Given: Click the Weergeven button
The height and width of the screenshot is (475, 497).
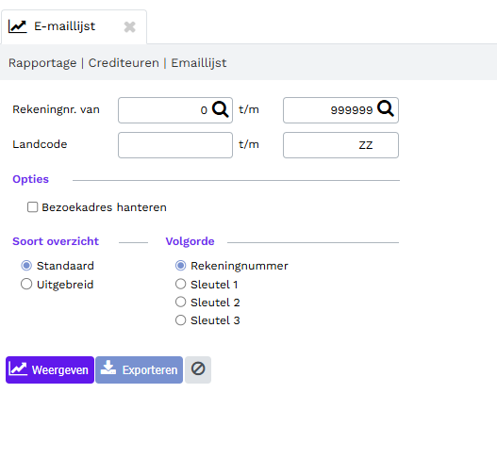Looking at the screenshot, I should pyautogui.click(x=50, y=369).
